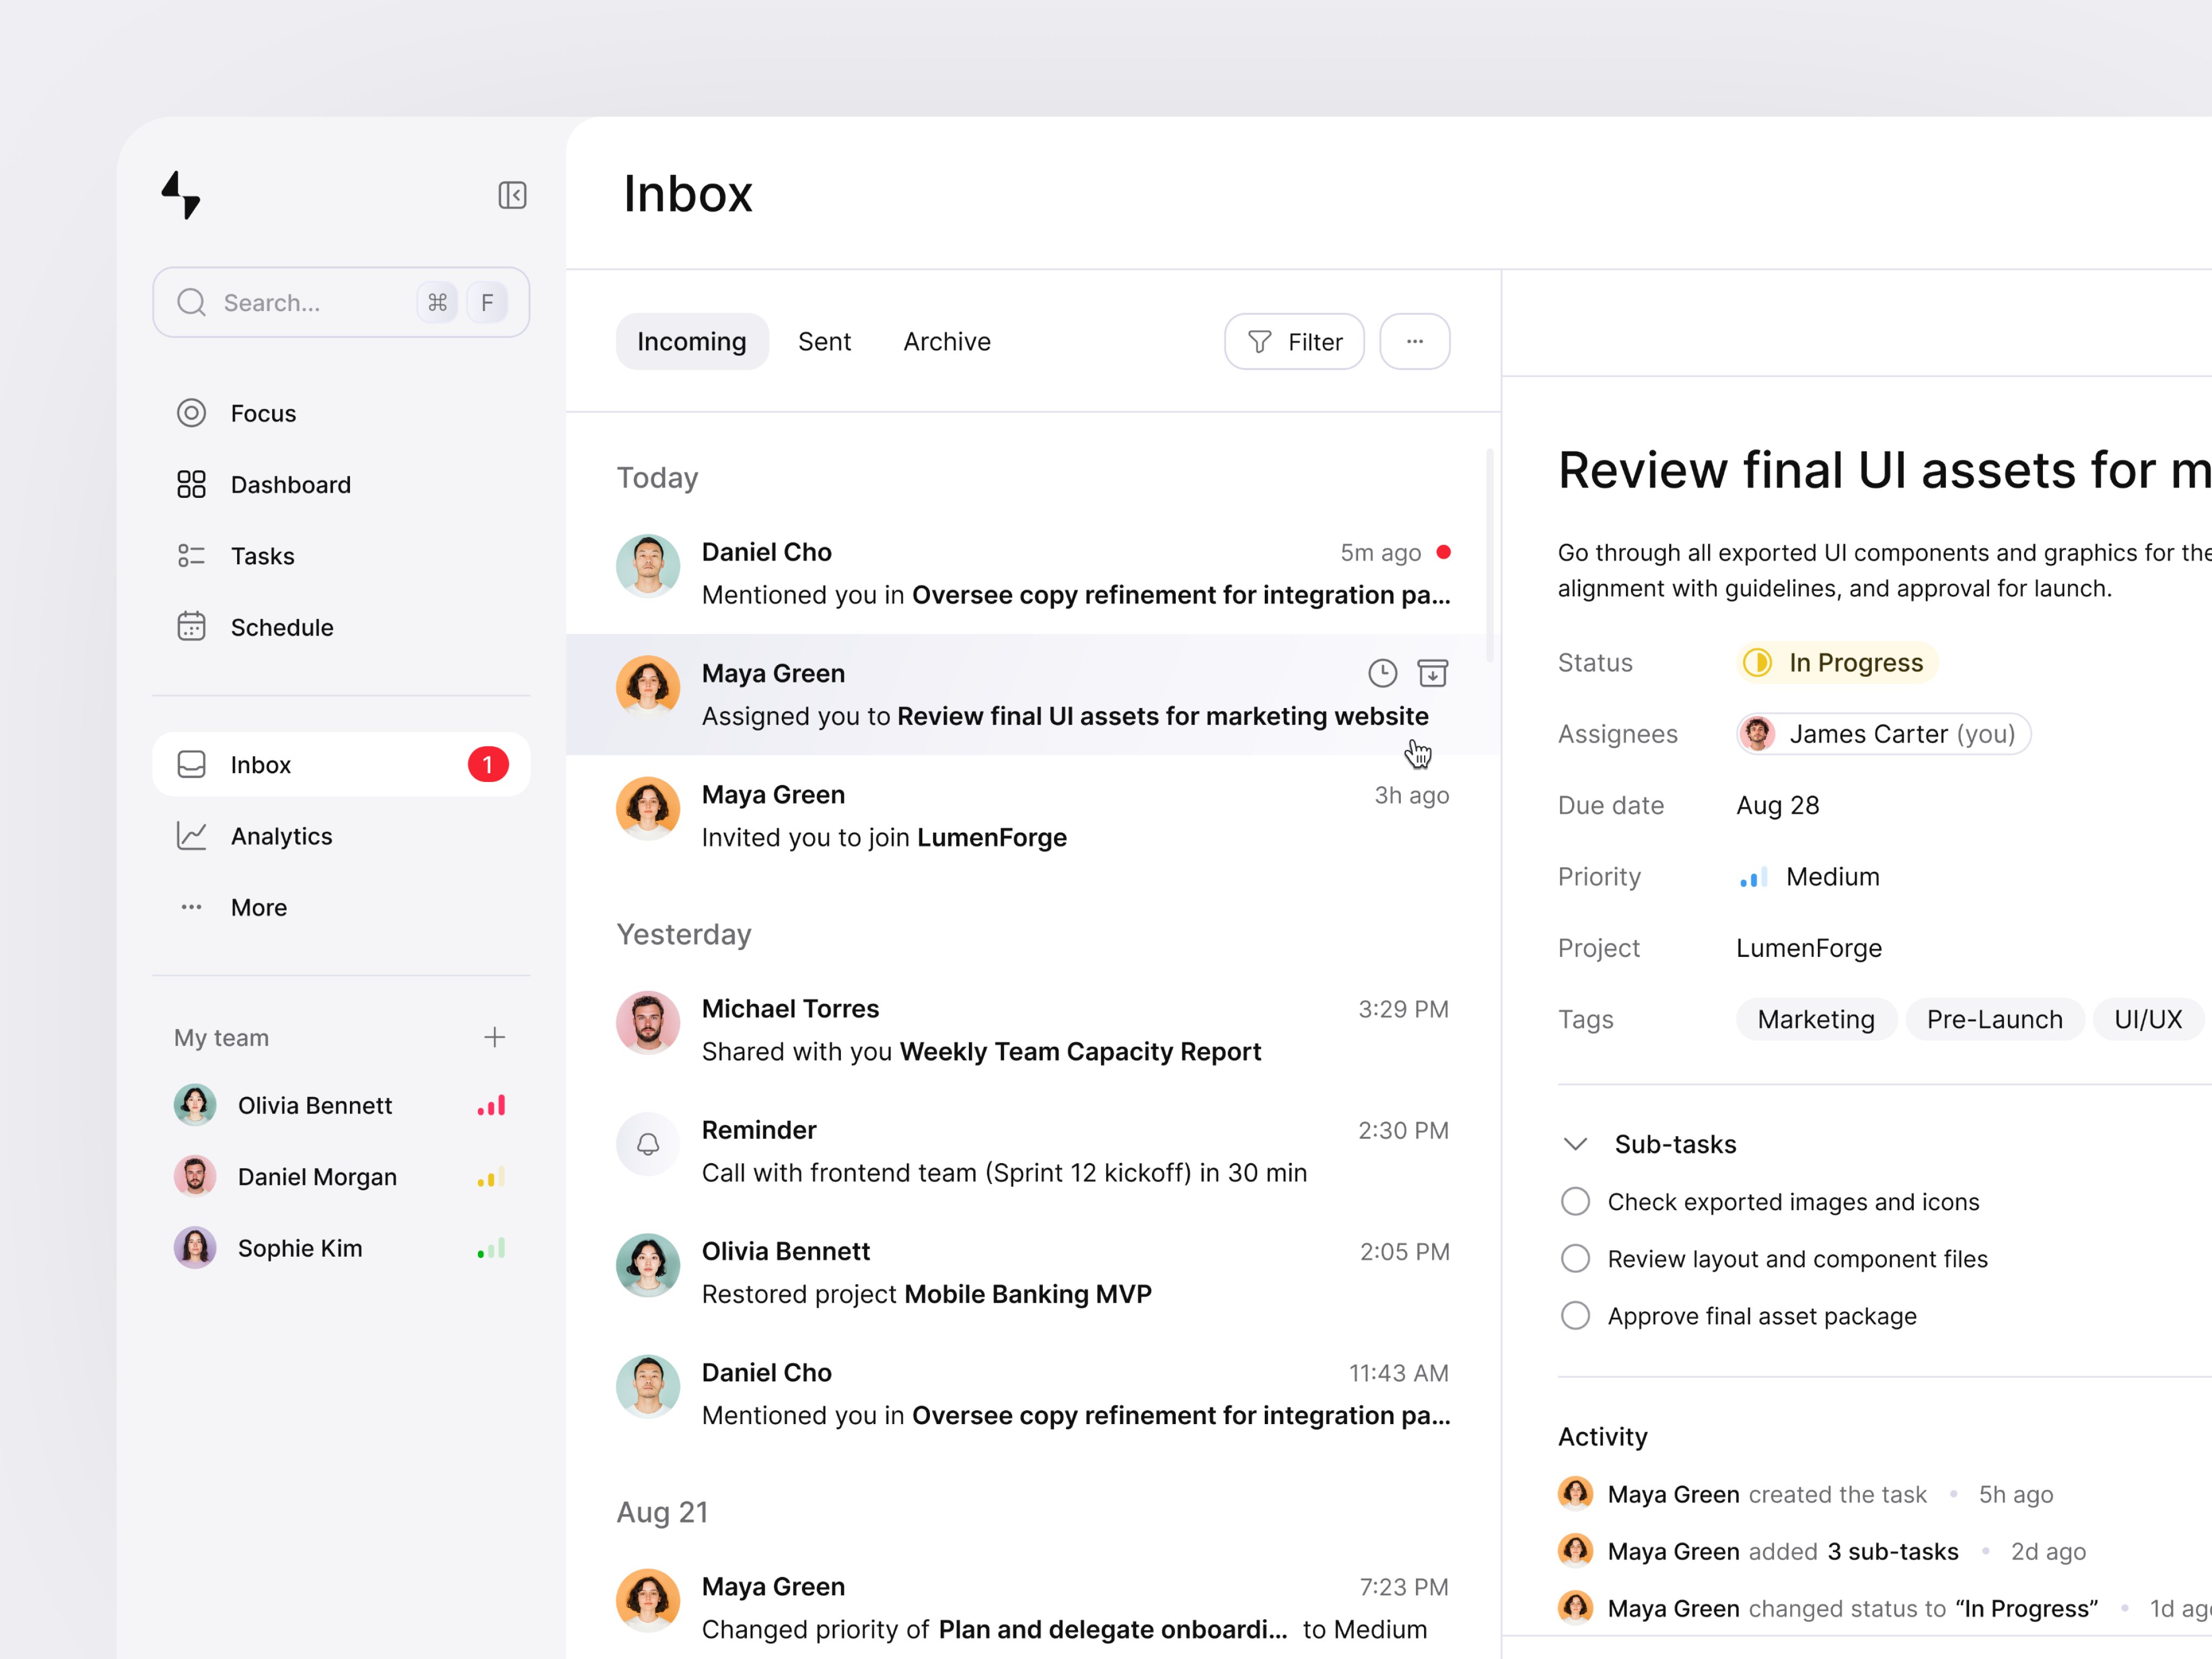Add a team member with the plus icon
Image resolution: width=2212 pixels, height=1659 pixels.
pyautogui.click(x=494, y=1037)
